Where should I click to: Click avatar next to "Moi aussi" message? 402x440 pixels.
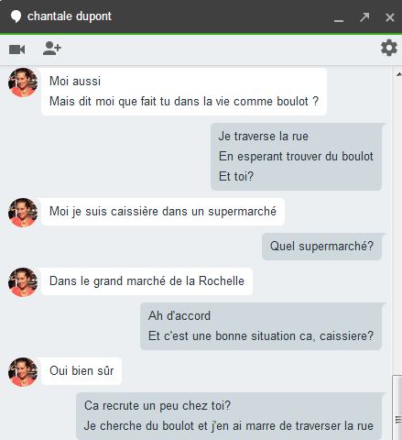coord(23,82)
